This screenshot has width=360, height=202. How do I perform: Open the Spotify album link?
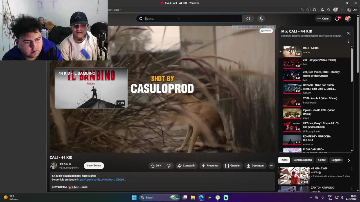click(102, 180)
